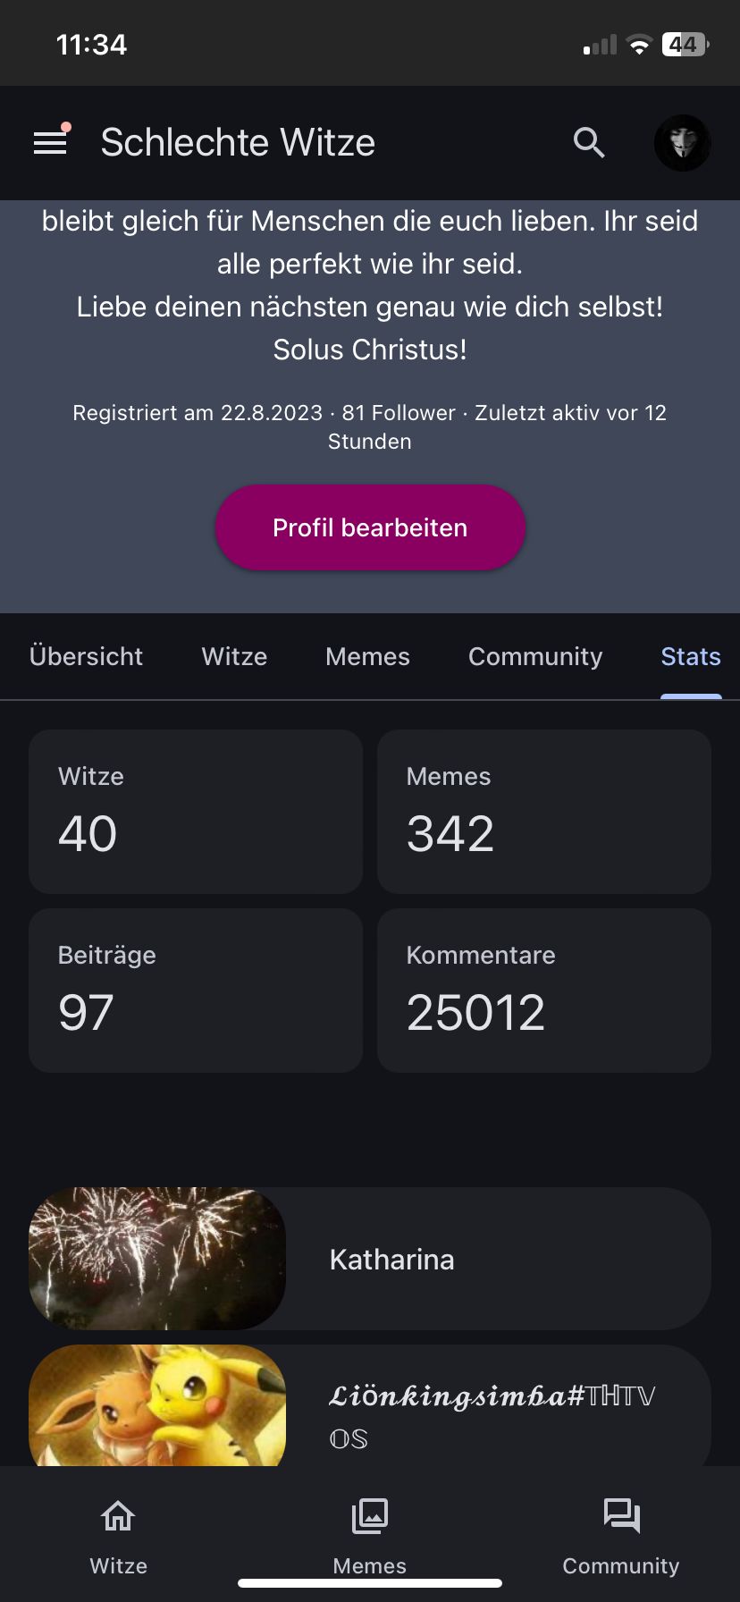Viewport: 740px width, 1602px height.
Task: Open the profile avatar in header
Action: (x=682, y=143)
